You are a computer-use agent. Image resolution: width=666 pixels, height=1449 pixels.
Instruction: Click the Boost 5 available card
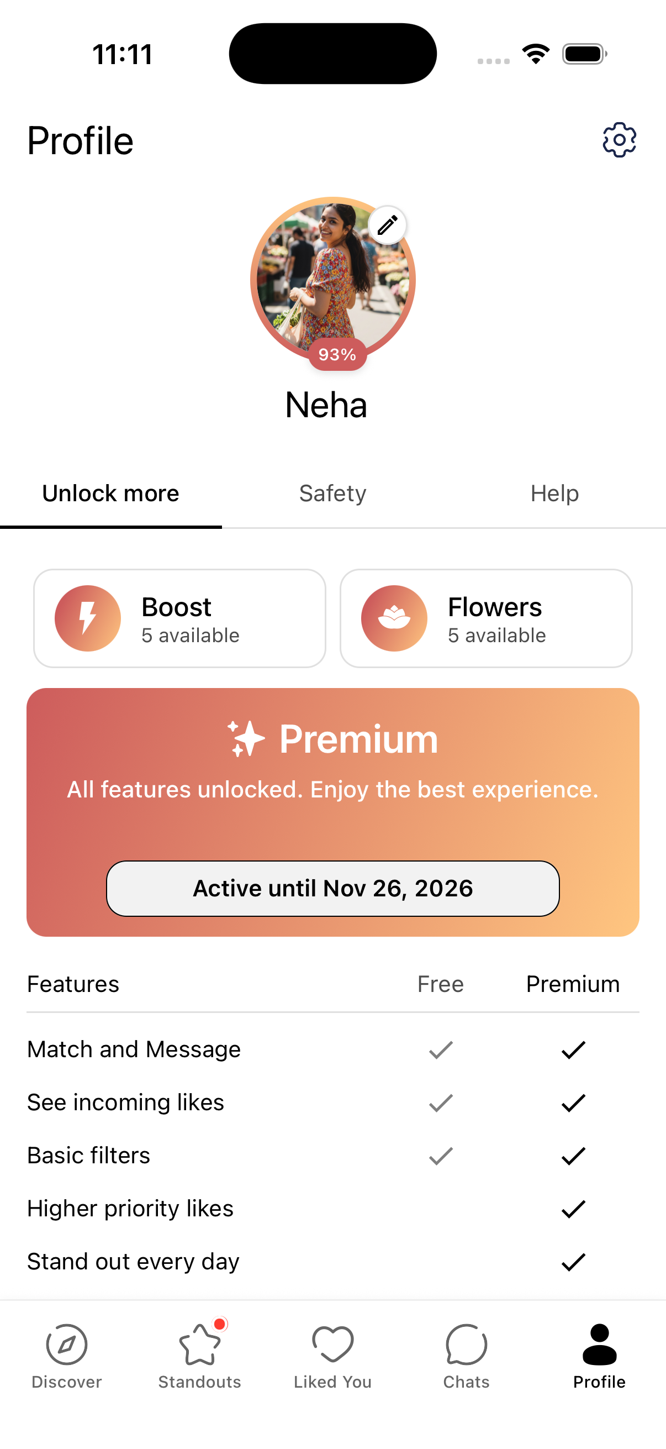179,618
